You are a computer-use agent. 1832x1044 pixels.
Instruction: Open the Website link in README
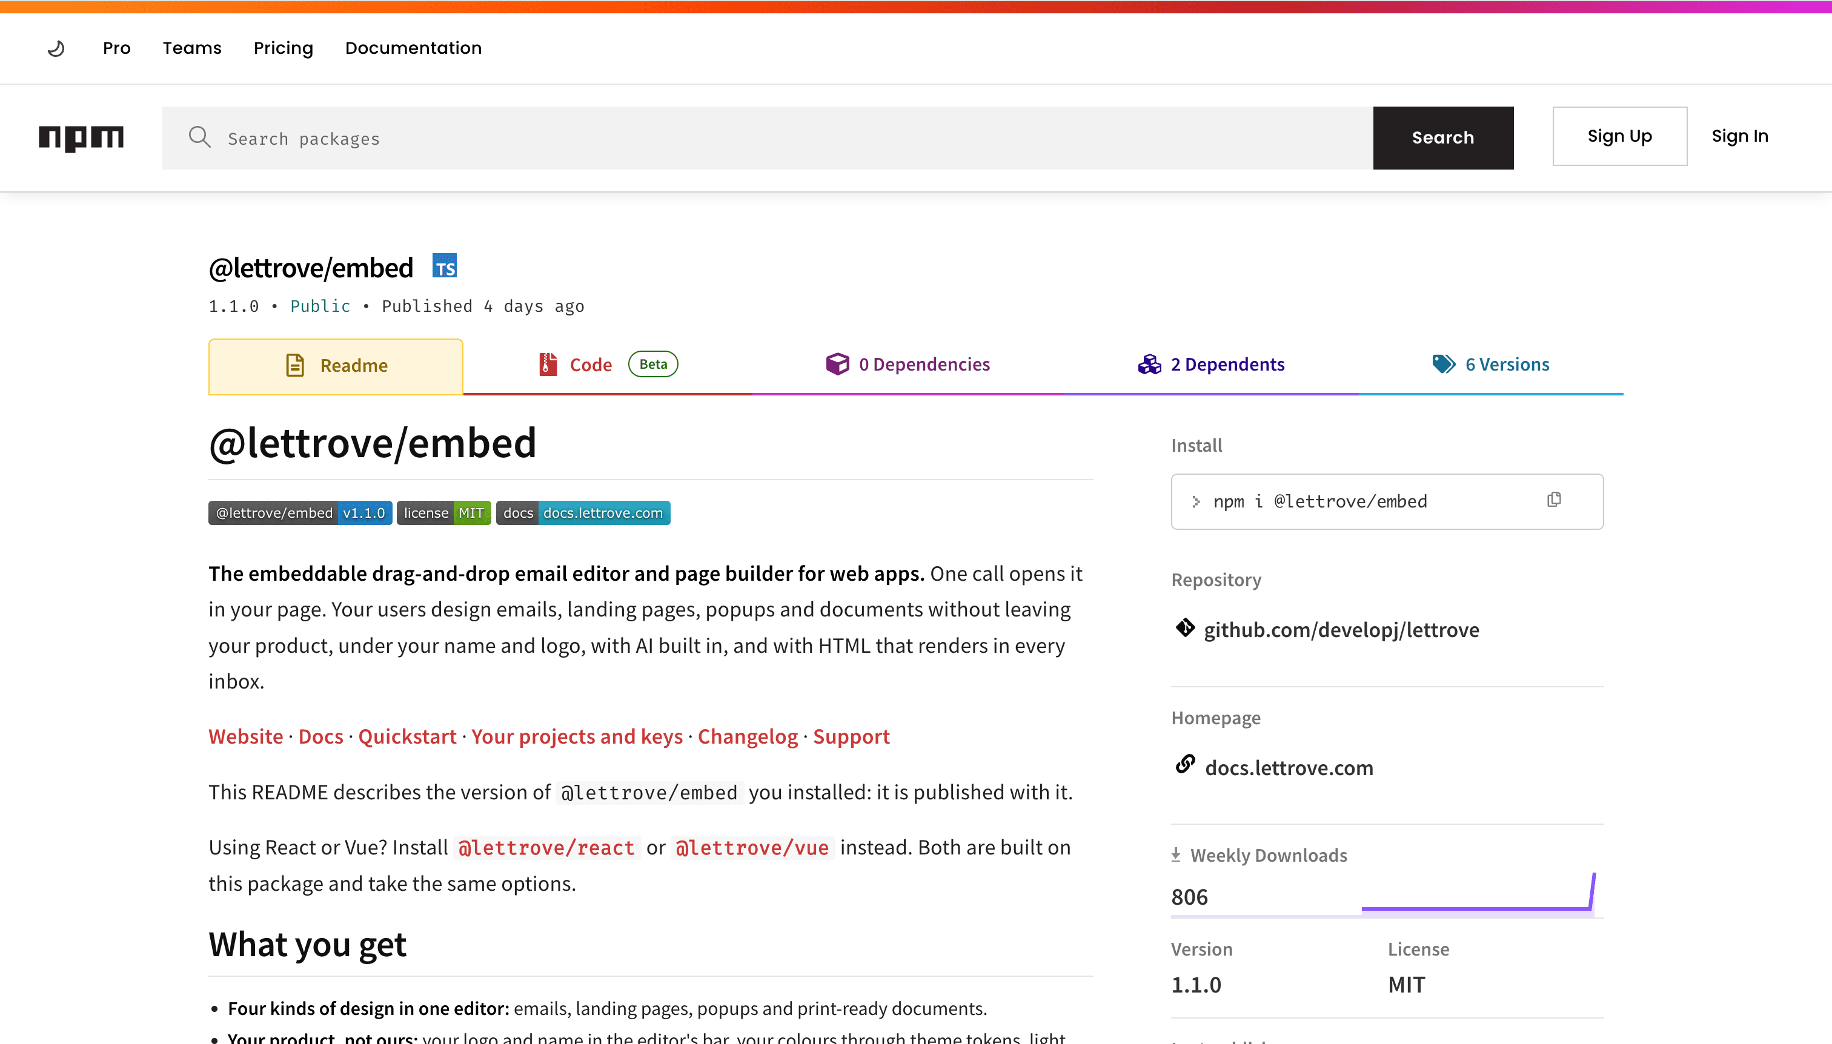point(245,736)
